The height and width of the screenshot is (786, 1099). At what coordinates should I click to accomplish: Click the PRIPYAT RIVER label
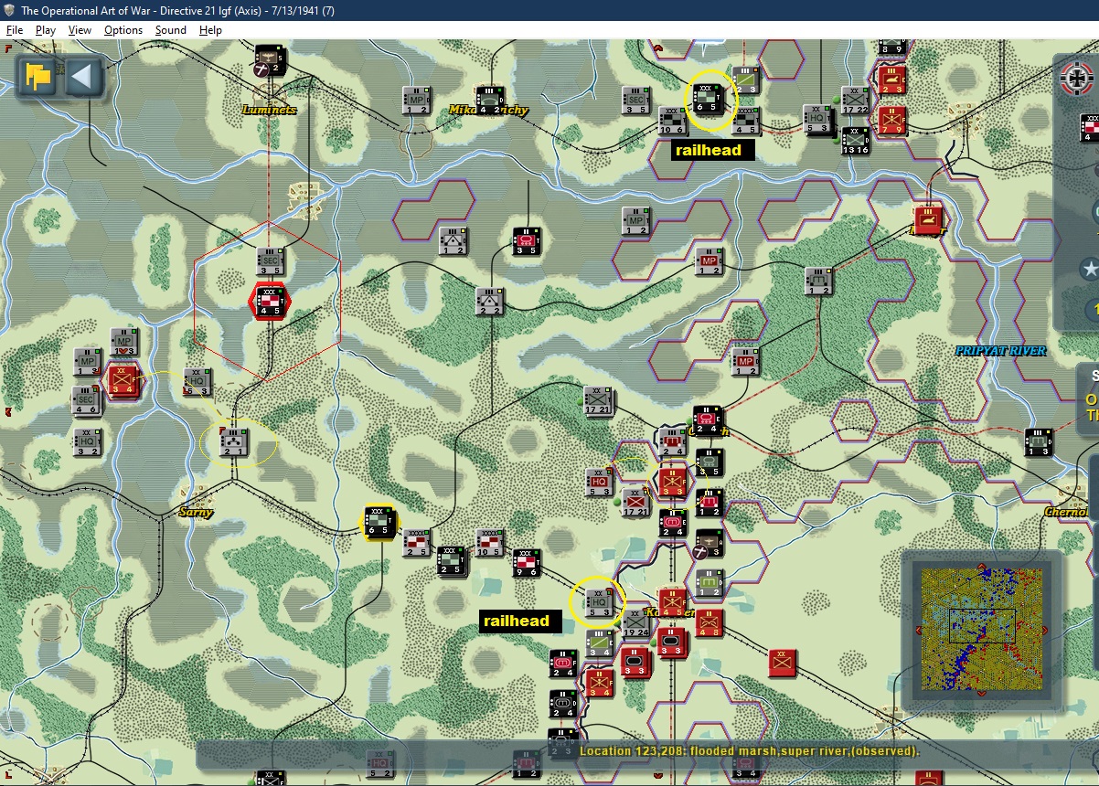[x=1000, y=350]
